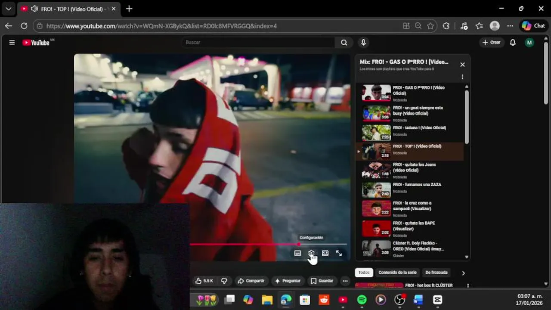Open more actions ellipsis under the video
Viewport: 551px width, 310px height.
click(345, 281)
